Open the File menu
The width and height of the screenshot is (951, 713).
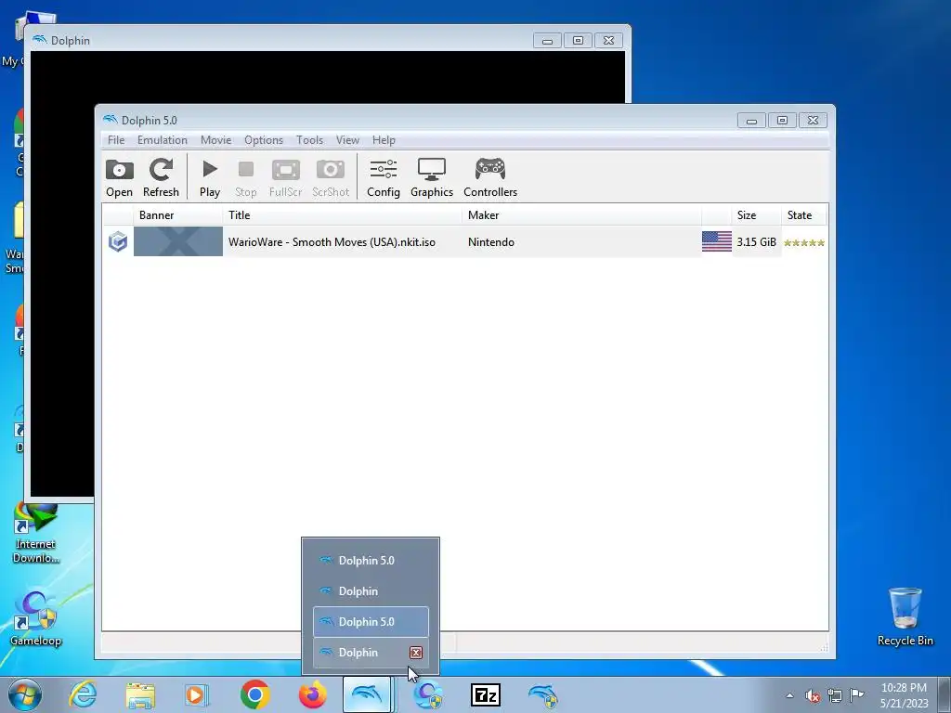116,140
